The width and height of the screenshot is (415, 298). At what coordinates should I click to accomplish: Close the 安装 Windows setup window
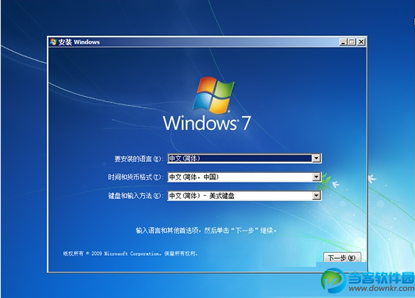pos(361,41)
